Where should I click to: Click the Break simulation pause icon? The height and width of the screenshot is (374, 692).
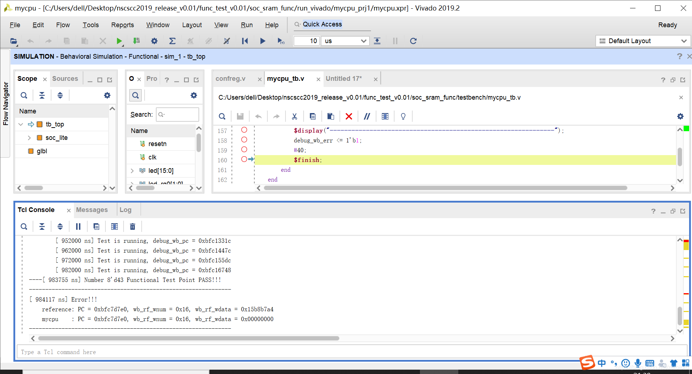(395, 41)
